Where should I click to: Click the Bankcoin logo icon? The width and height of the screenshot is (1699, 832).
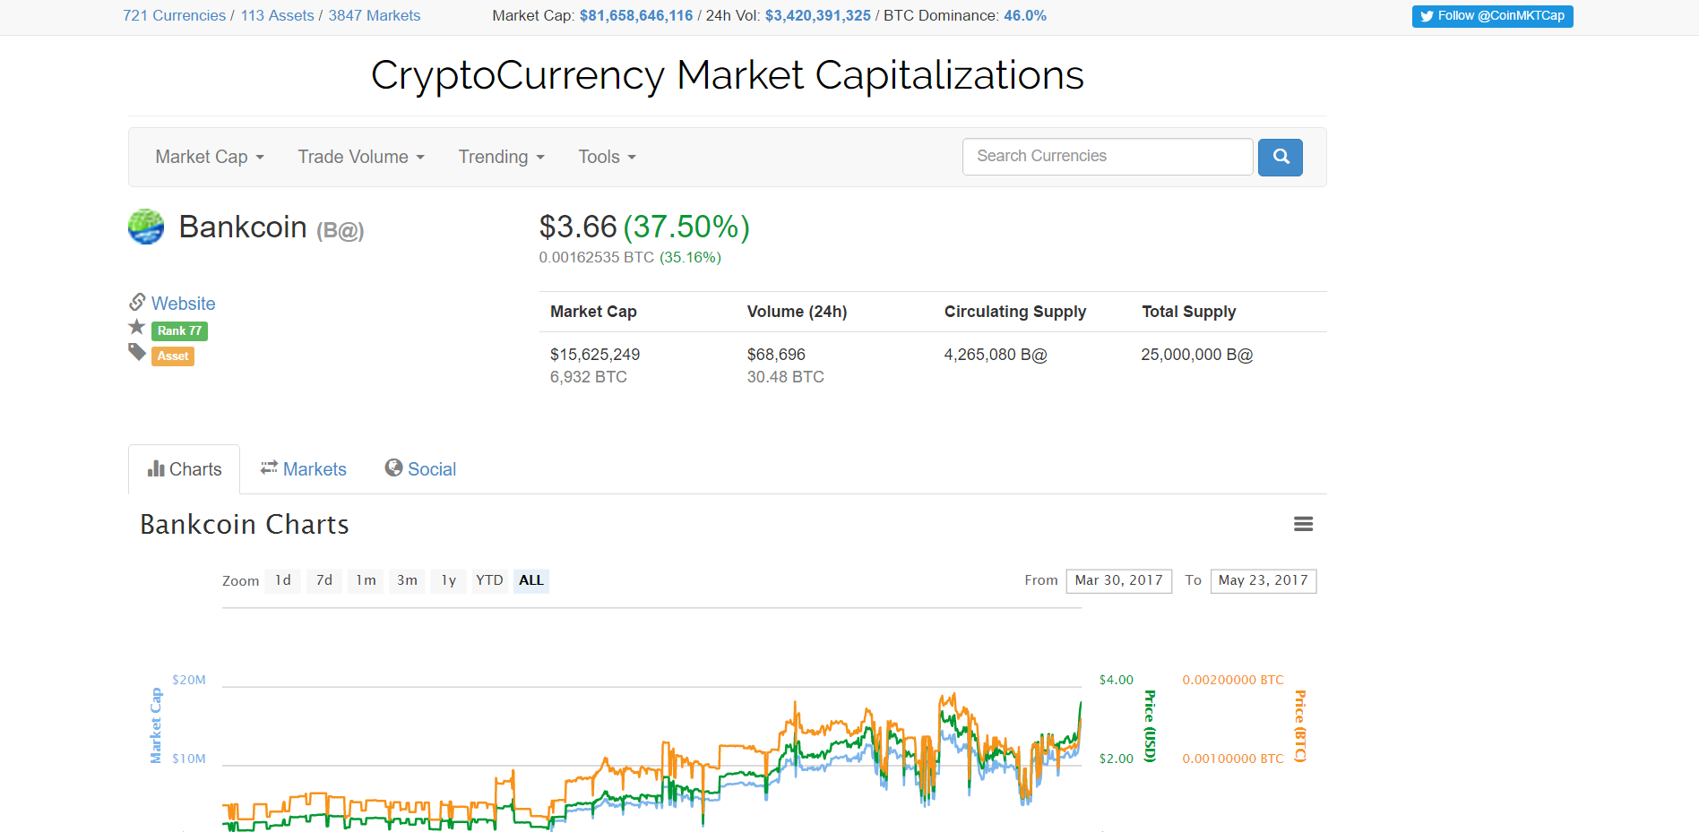146,227
